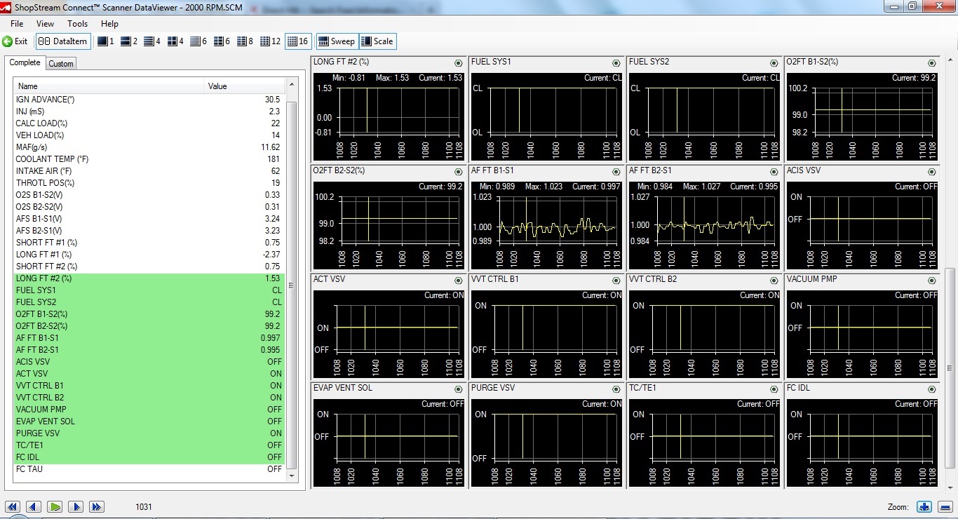The height and width of the screenshot is (519, 958).
Task: Sort the list by Name column header
Action: click(109, 86)
